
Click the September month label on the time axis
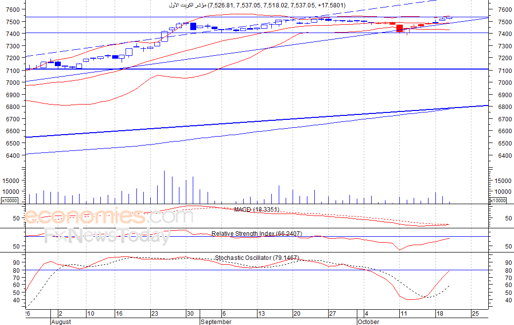(x=216, y=322)
